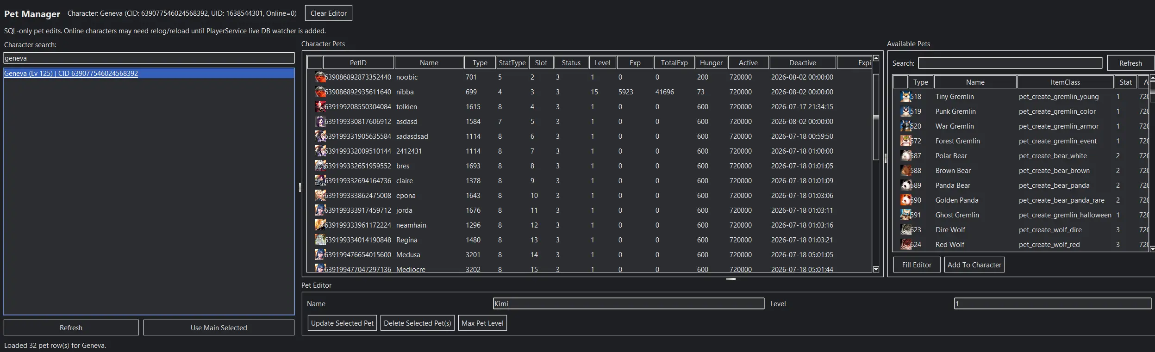Sort Character Pets by Deactive column

click(x=803, y=63)
